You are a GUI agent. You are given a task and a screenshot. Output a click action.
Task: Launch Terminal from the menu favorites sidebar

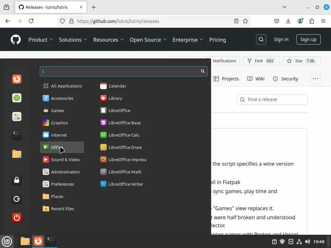click(17, 135)
